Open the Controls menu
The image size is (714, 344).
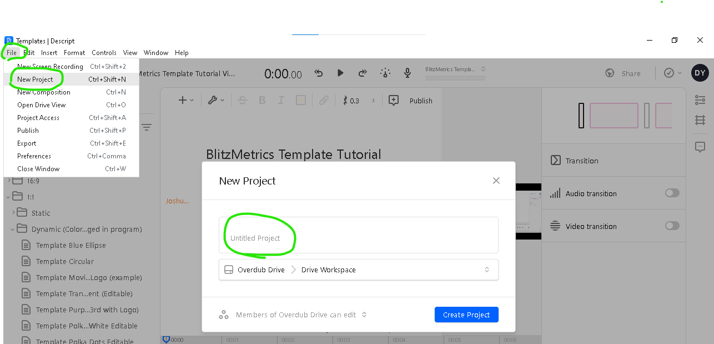(104, 53)
